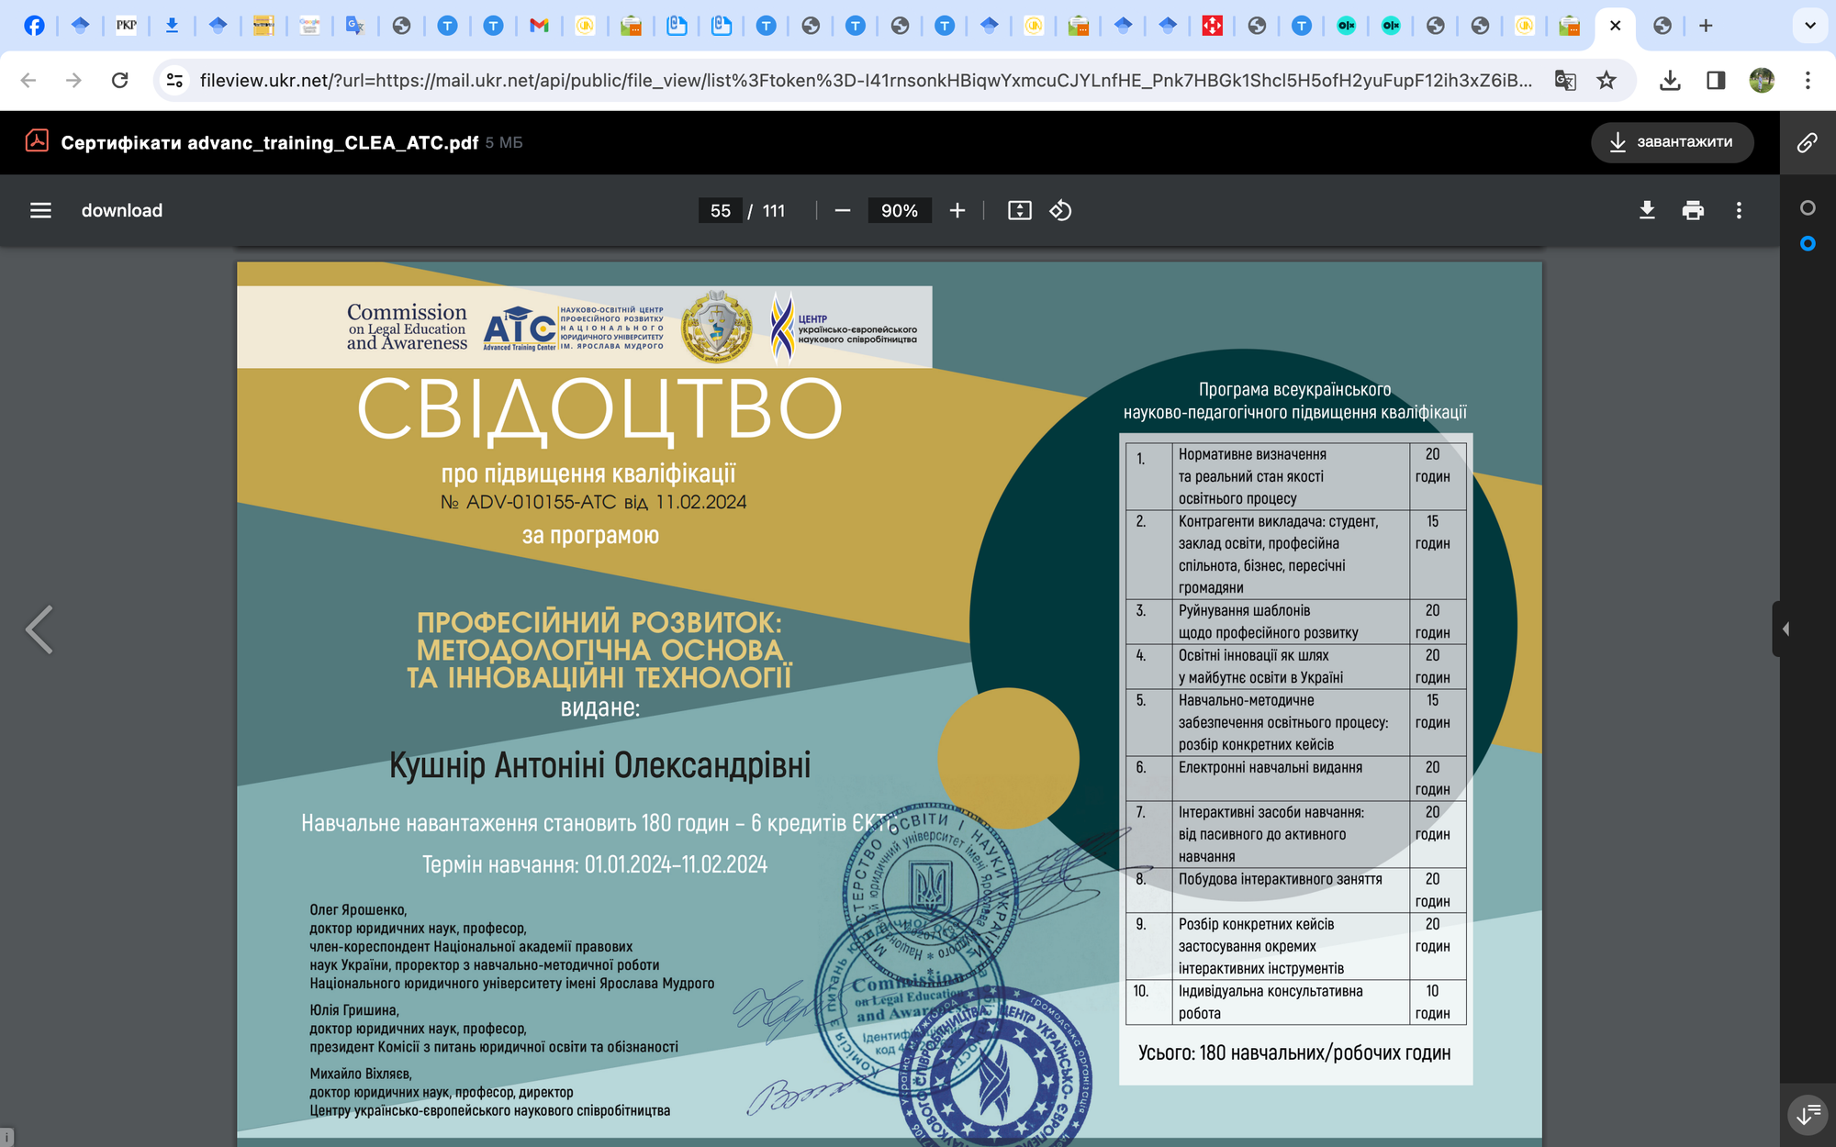1836x1147 pixels.
Task: Click Chrome downloads icon in toolbar
Action: click(1670, 81)
